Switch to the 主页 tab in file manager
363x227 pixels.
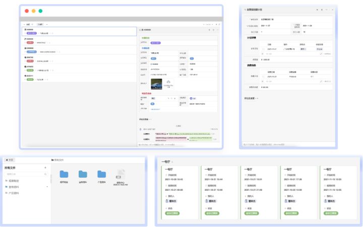pos(10,160)
